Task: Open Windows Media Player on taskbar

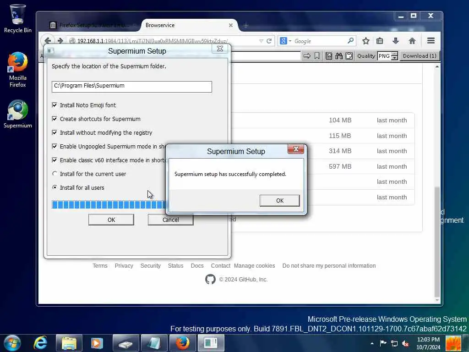Action: 97,343
